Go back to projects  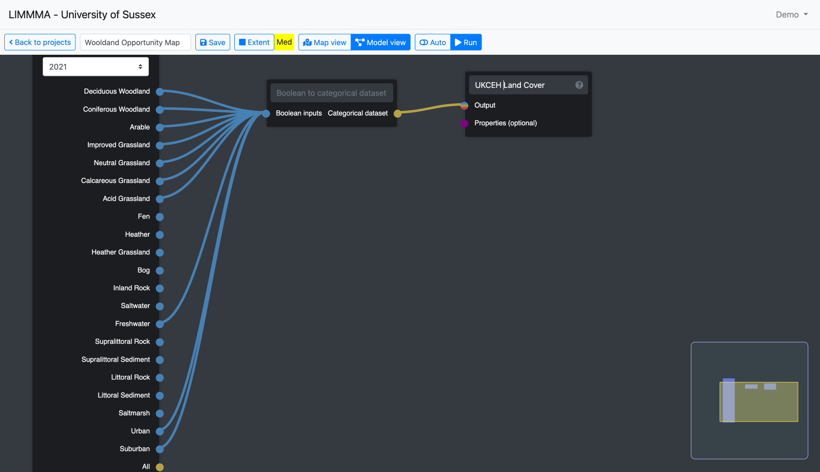(x=40, y=42)
